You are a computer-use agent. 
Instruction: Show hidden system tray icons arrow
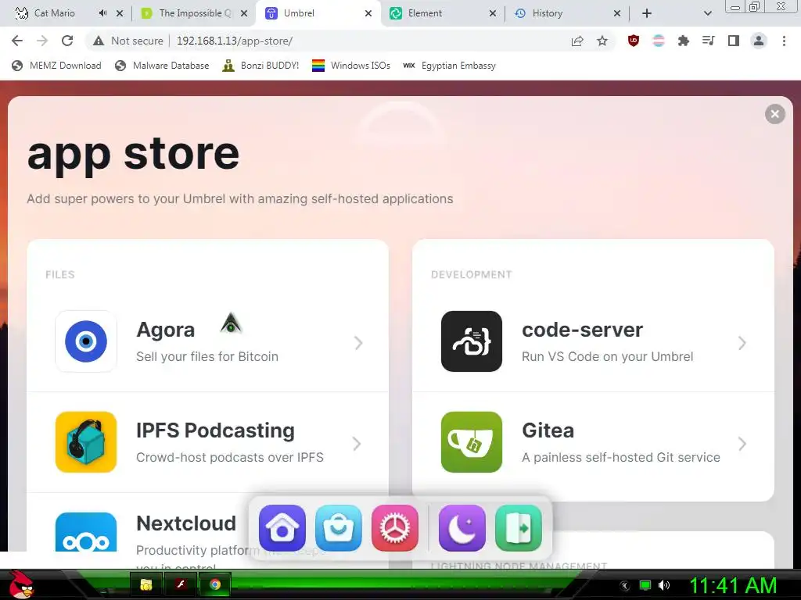tap(624, 586)
